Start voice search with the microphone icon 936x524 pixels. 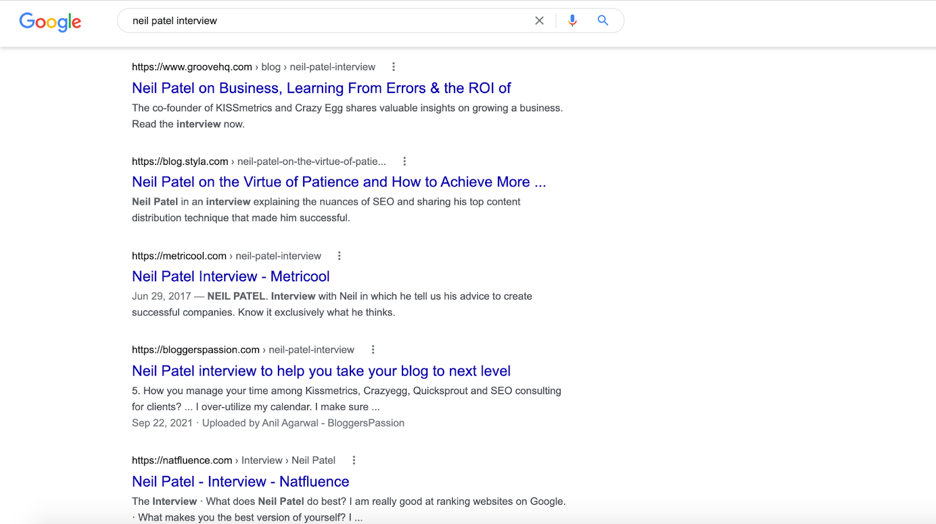point(572,21)
